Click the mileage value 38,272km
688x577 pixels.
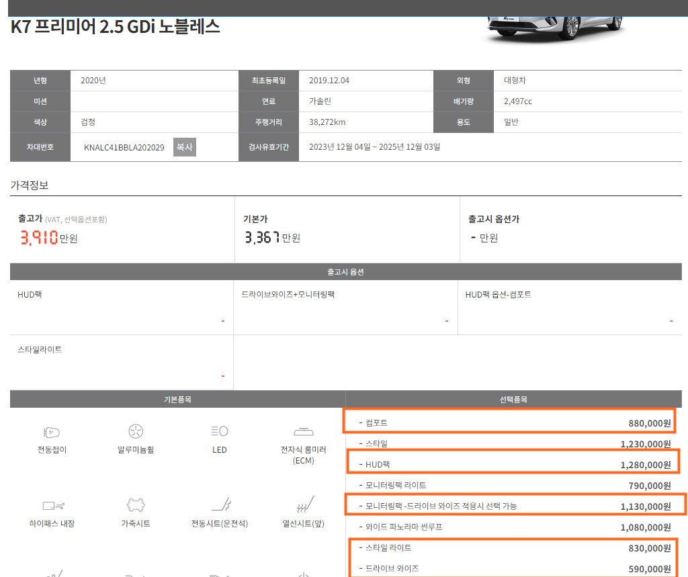327,122
